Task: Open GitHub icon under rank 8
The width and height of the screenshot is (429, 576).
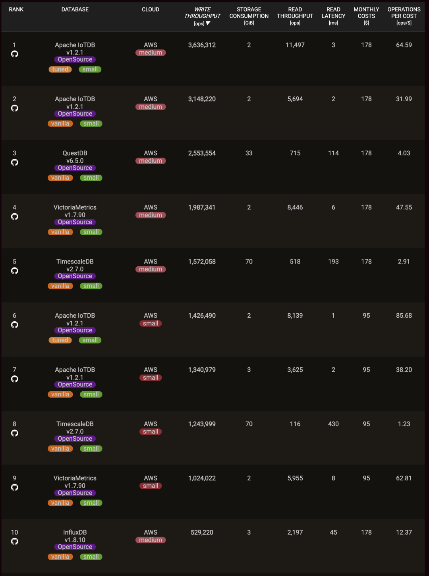Action: (x=15, y=433)
